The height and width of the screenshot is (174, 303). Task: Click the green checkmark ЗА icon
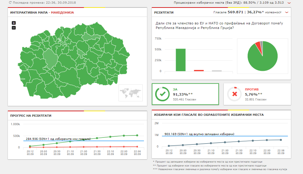coord(162,94)
